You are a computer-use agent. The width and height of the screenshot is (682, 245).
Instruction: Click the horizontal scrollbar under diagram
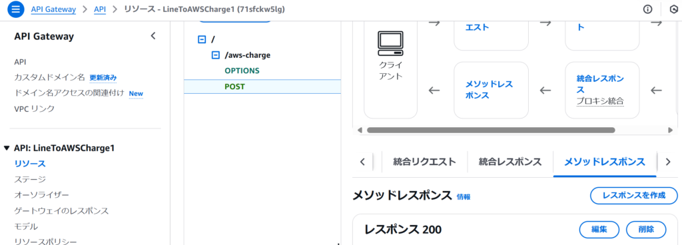click(x=491, y=130)
